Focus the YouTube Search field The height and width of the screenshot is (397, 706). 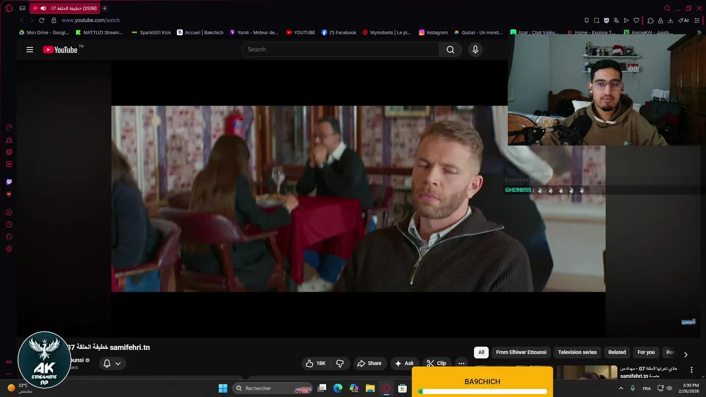point(340,50)
